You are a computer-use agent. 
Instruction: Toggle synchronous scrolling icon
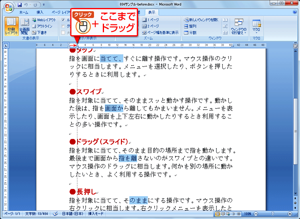tap(225, 26)
